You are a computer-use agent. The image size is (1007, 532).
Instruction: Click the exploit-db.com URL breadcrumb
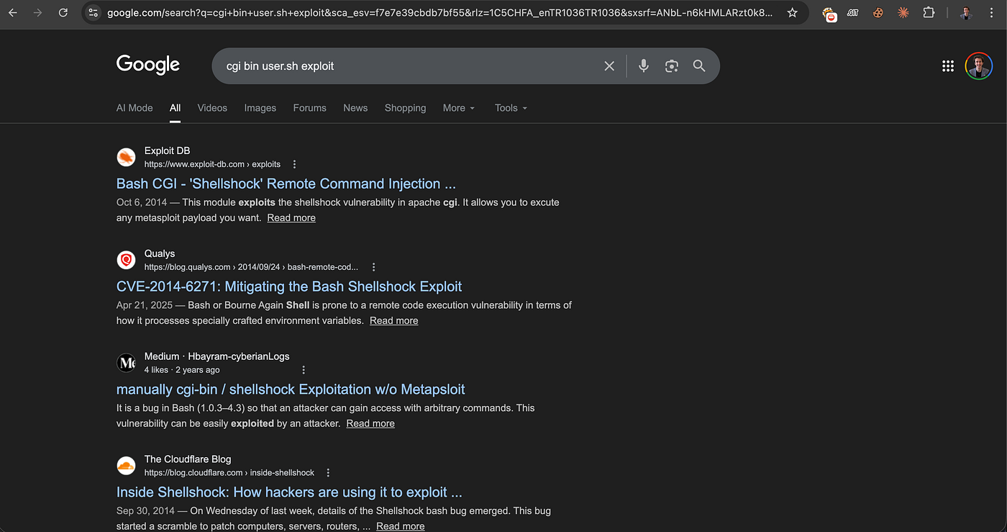212,164
